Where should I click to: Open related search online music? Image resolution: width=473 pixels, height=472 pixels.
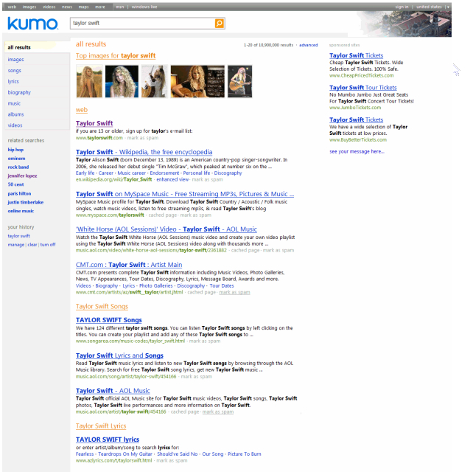(21, 211)
